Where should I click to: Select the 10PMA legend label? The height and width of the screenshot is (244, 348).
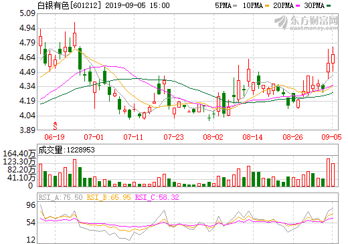(x=252, y=5)
